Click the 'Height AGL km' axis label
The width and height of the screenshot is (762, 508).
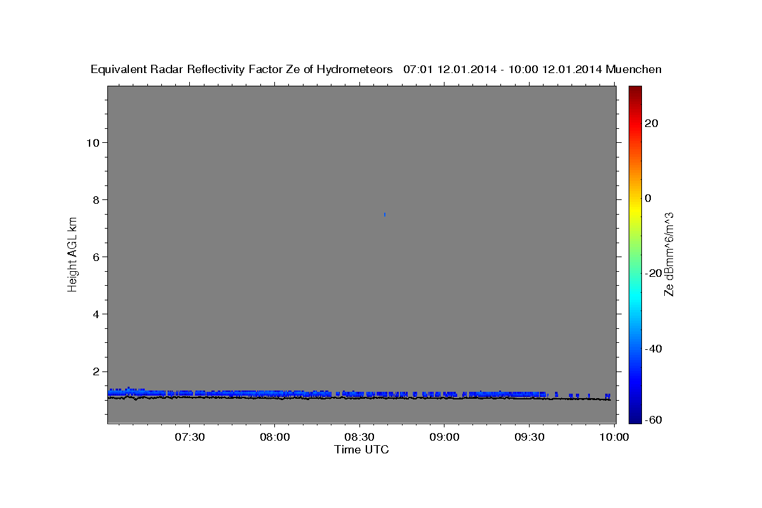73,253
